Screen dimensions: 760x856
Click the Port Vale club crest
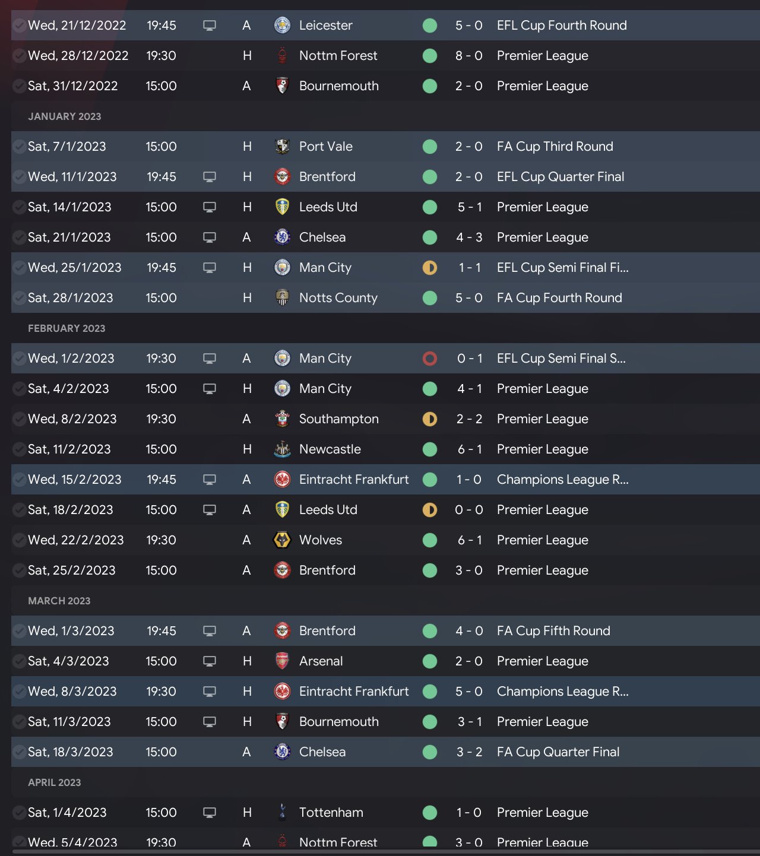(282, 147)
